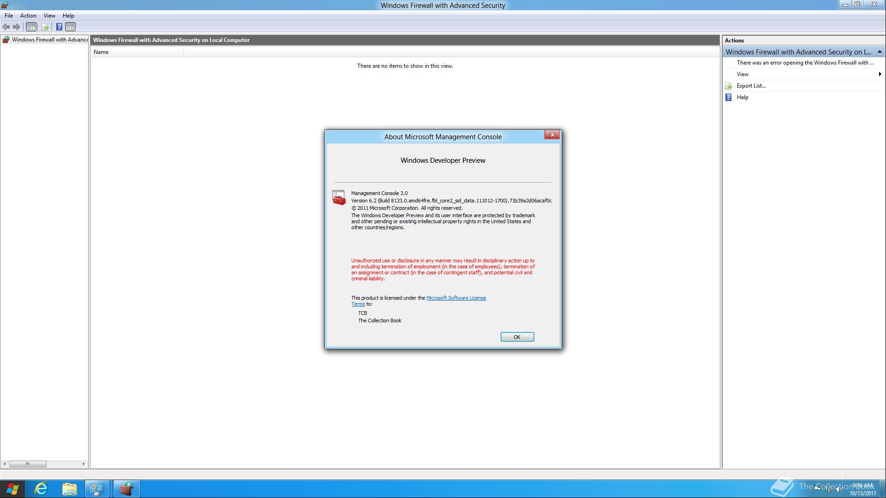886x498 pixels.
Task: Click 'The Collection Book' licensee text
Action: 380,320
